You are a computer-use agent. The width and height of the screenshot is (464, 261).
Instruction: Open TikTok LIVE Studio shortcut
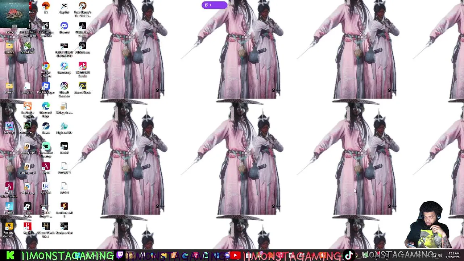coord(83,70)
